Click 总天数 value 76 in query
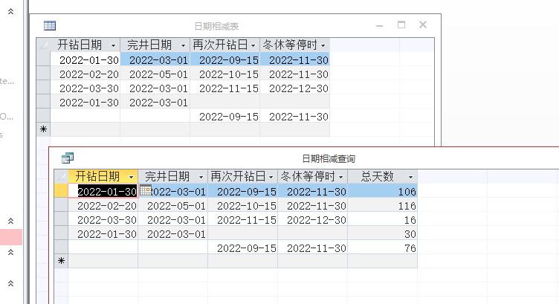The width and height of the screenshot is (559, 304). pos(383,248)
